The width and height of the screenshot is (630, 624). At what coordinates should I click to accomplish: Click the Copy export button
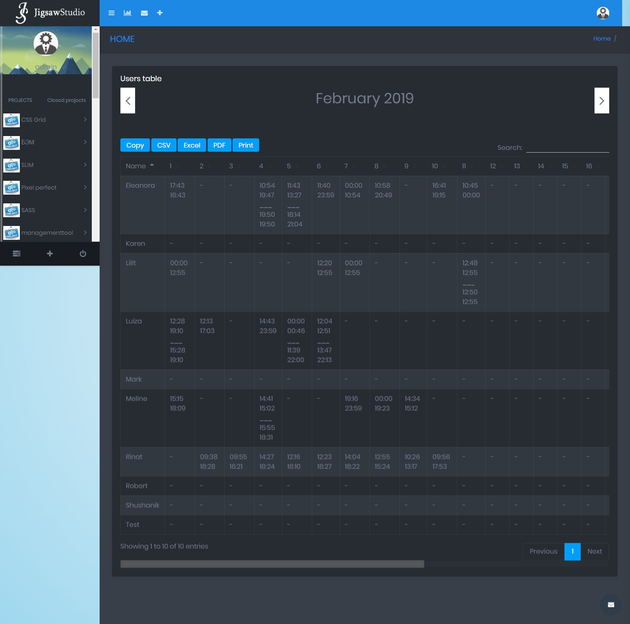point(135,145)
